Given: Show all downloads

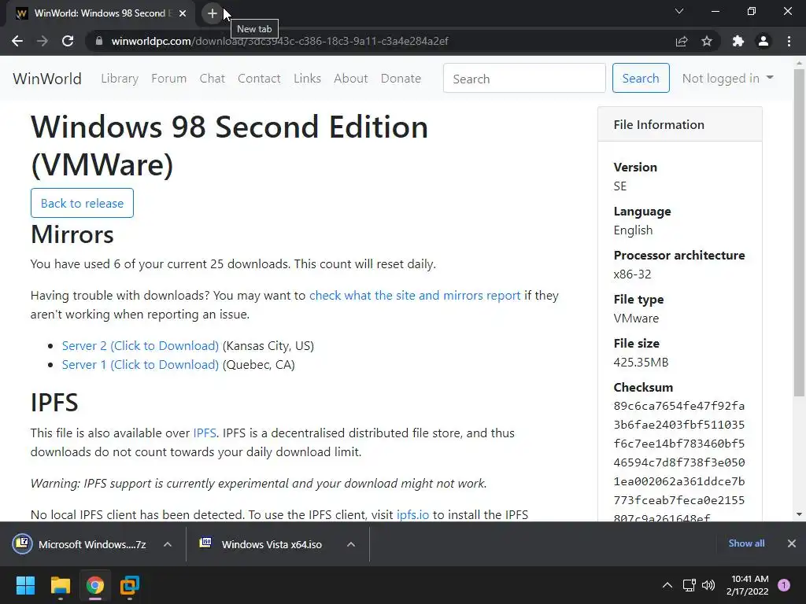Looking at the screenshot, I should [x=746, y=543].
